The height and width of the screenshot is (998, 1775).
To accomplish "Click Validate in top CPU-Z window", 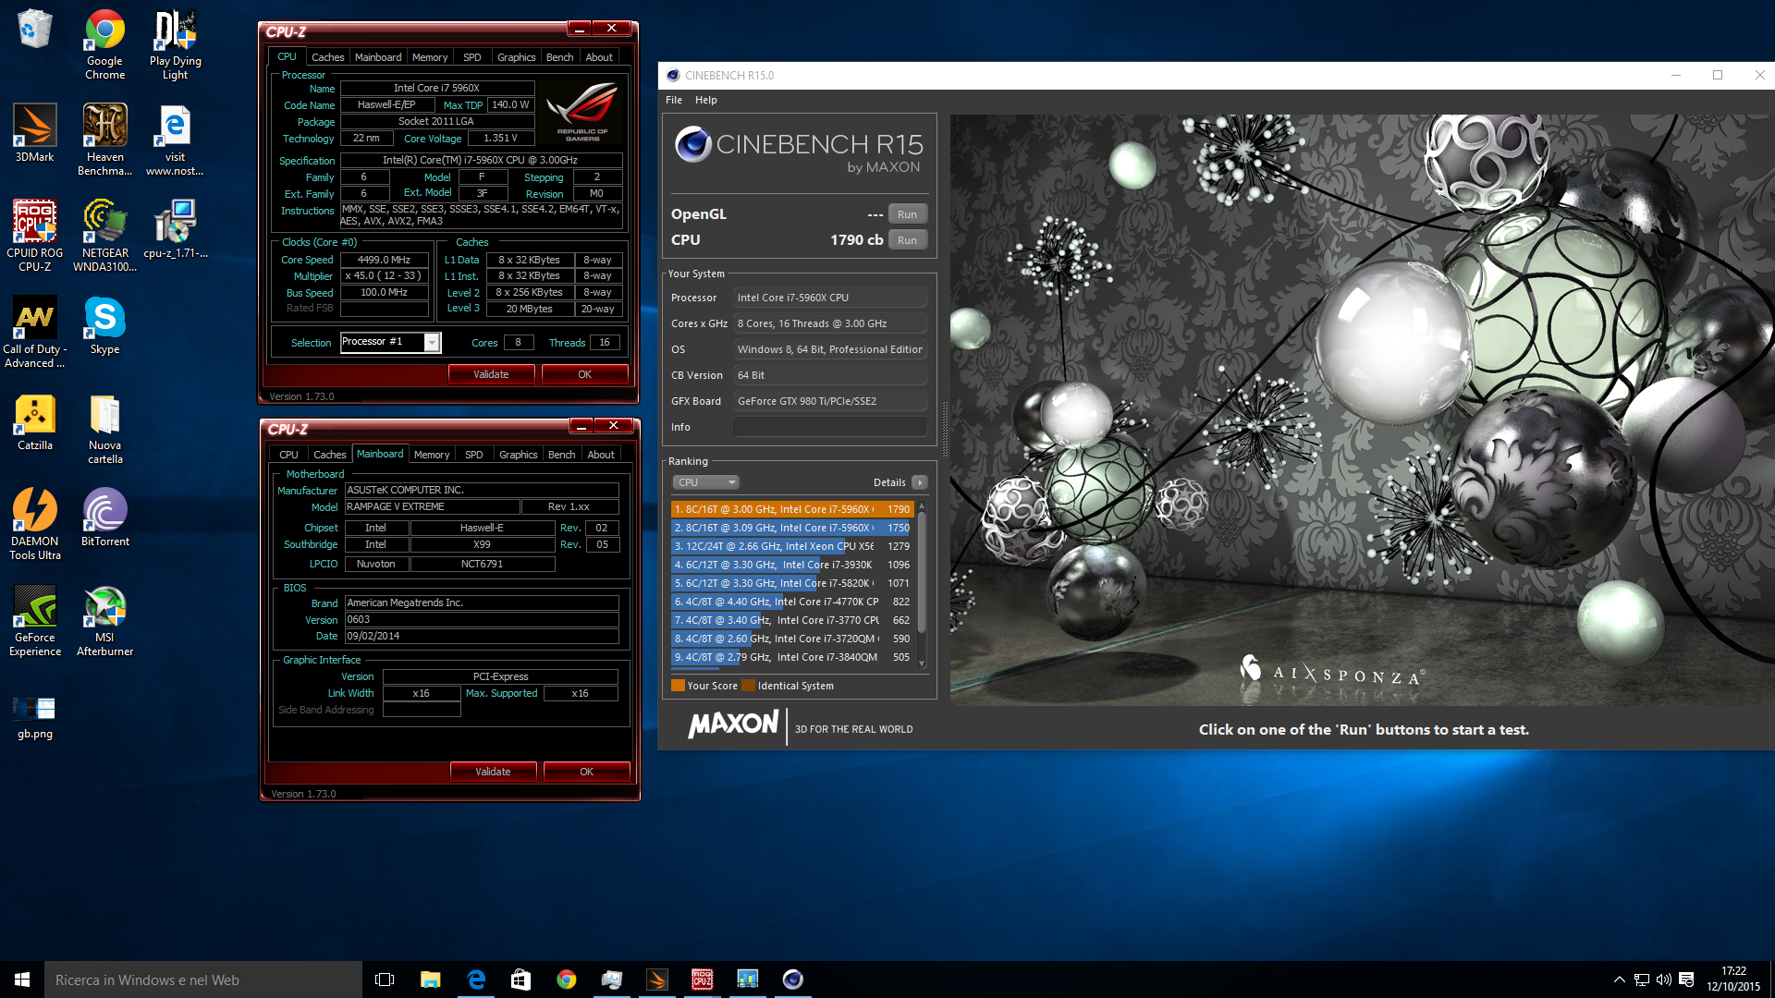I will [x=491, y=374].
